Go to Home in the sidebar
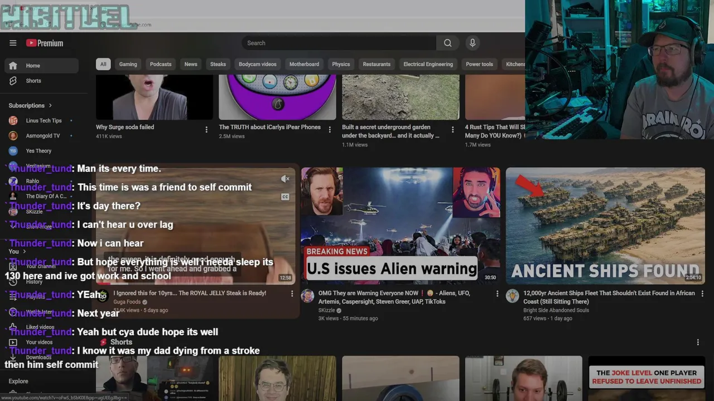Viewport: 714px width, 401px height. pos(41,66)
